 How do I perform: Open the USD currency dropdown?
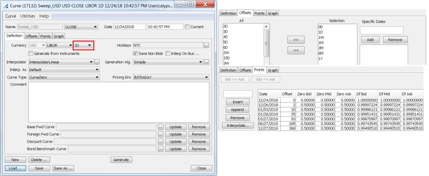tap(38, 46)
